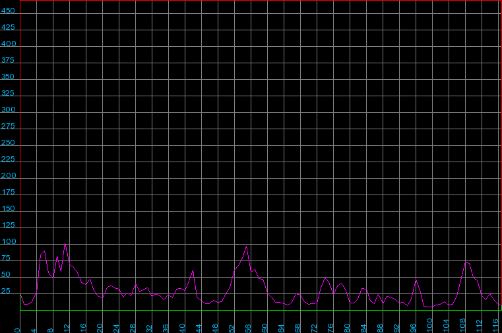Select the 250 vertical axis label
The width and height of the screenshot is (502, 333).
coord(8,142)
